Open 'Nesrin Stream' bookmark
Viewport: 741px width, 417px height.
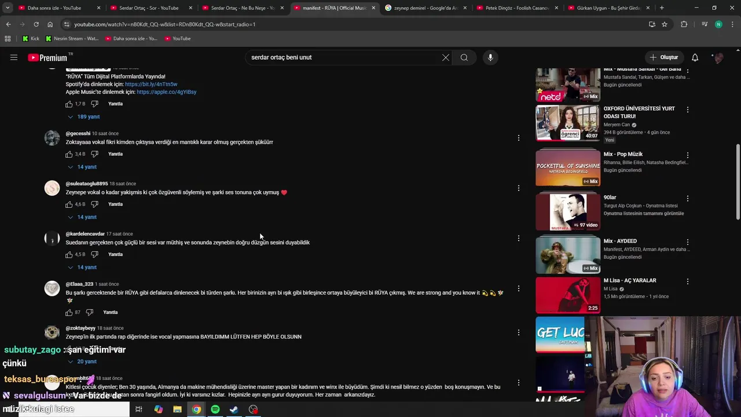pyautogui.click(x=72, y=39)
